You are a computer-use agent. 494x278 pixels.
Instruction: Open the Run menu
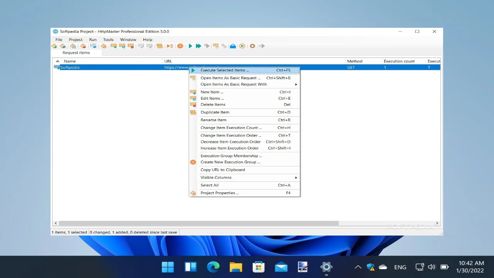tap(93, 39)
